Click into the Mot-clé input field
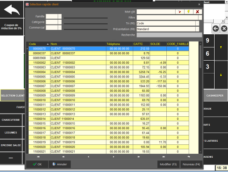The height and width of the screenshot is (172, 228). [x=156, y=12]
